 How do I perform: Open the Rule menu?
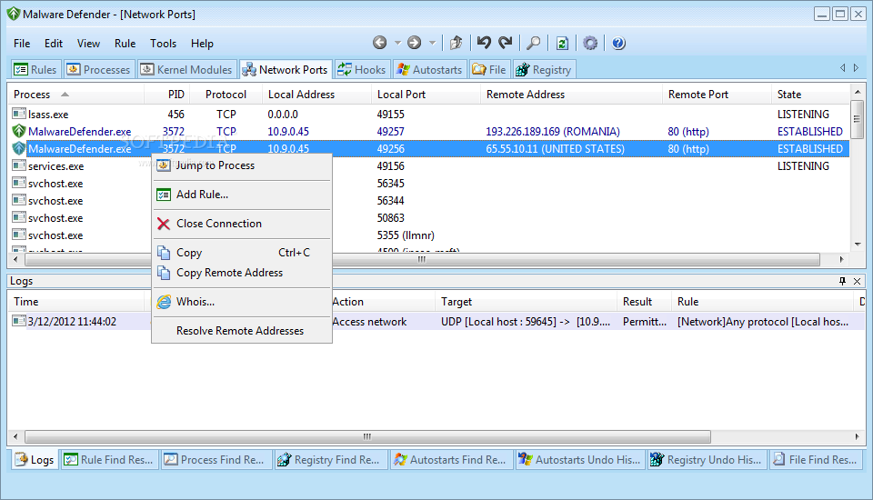(125, 44)
